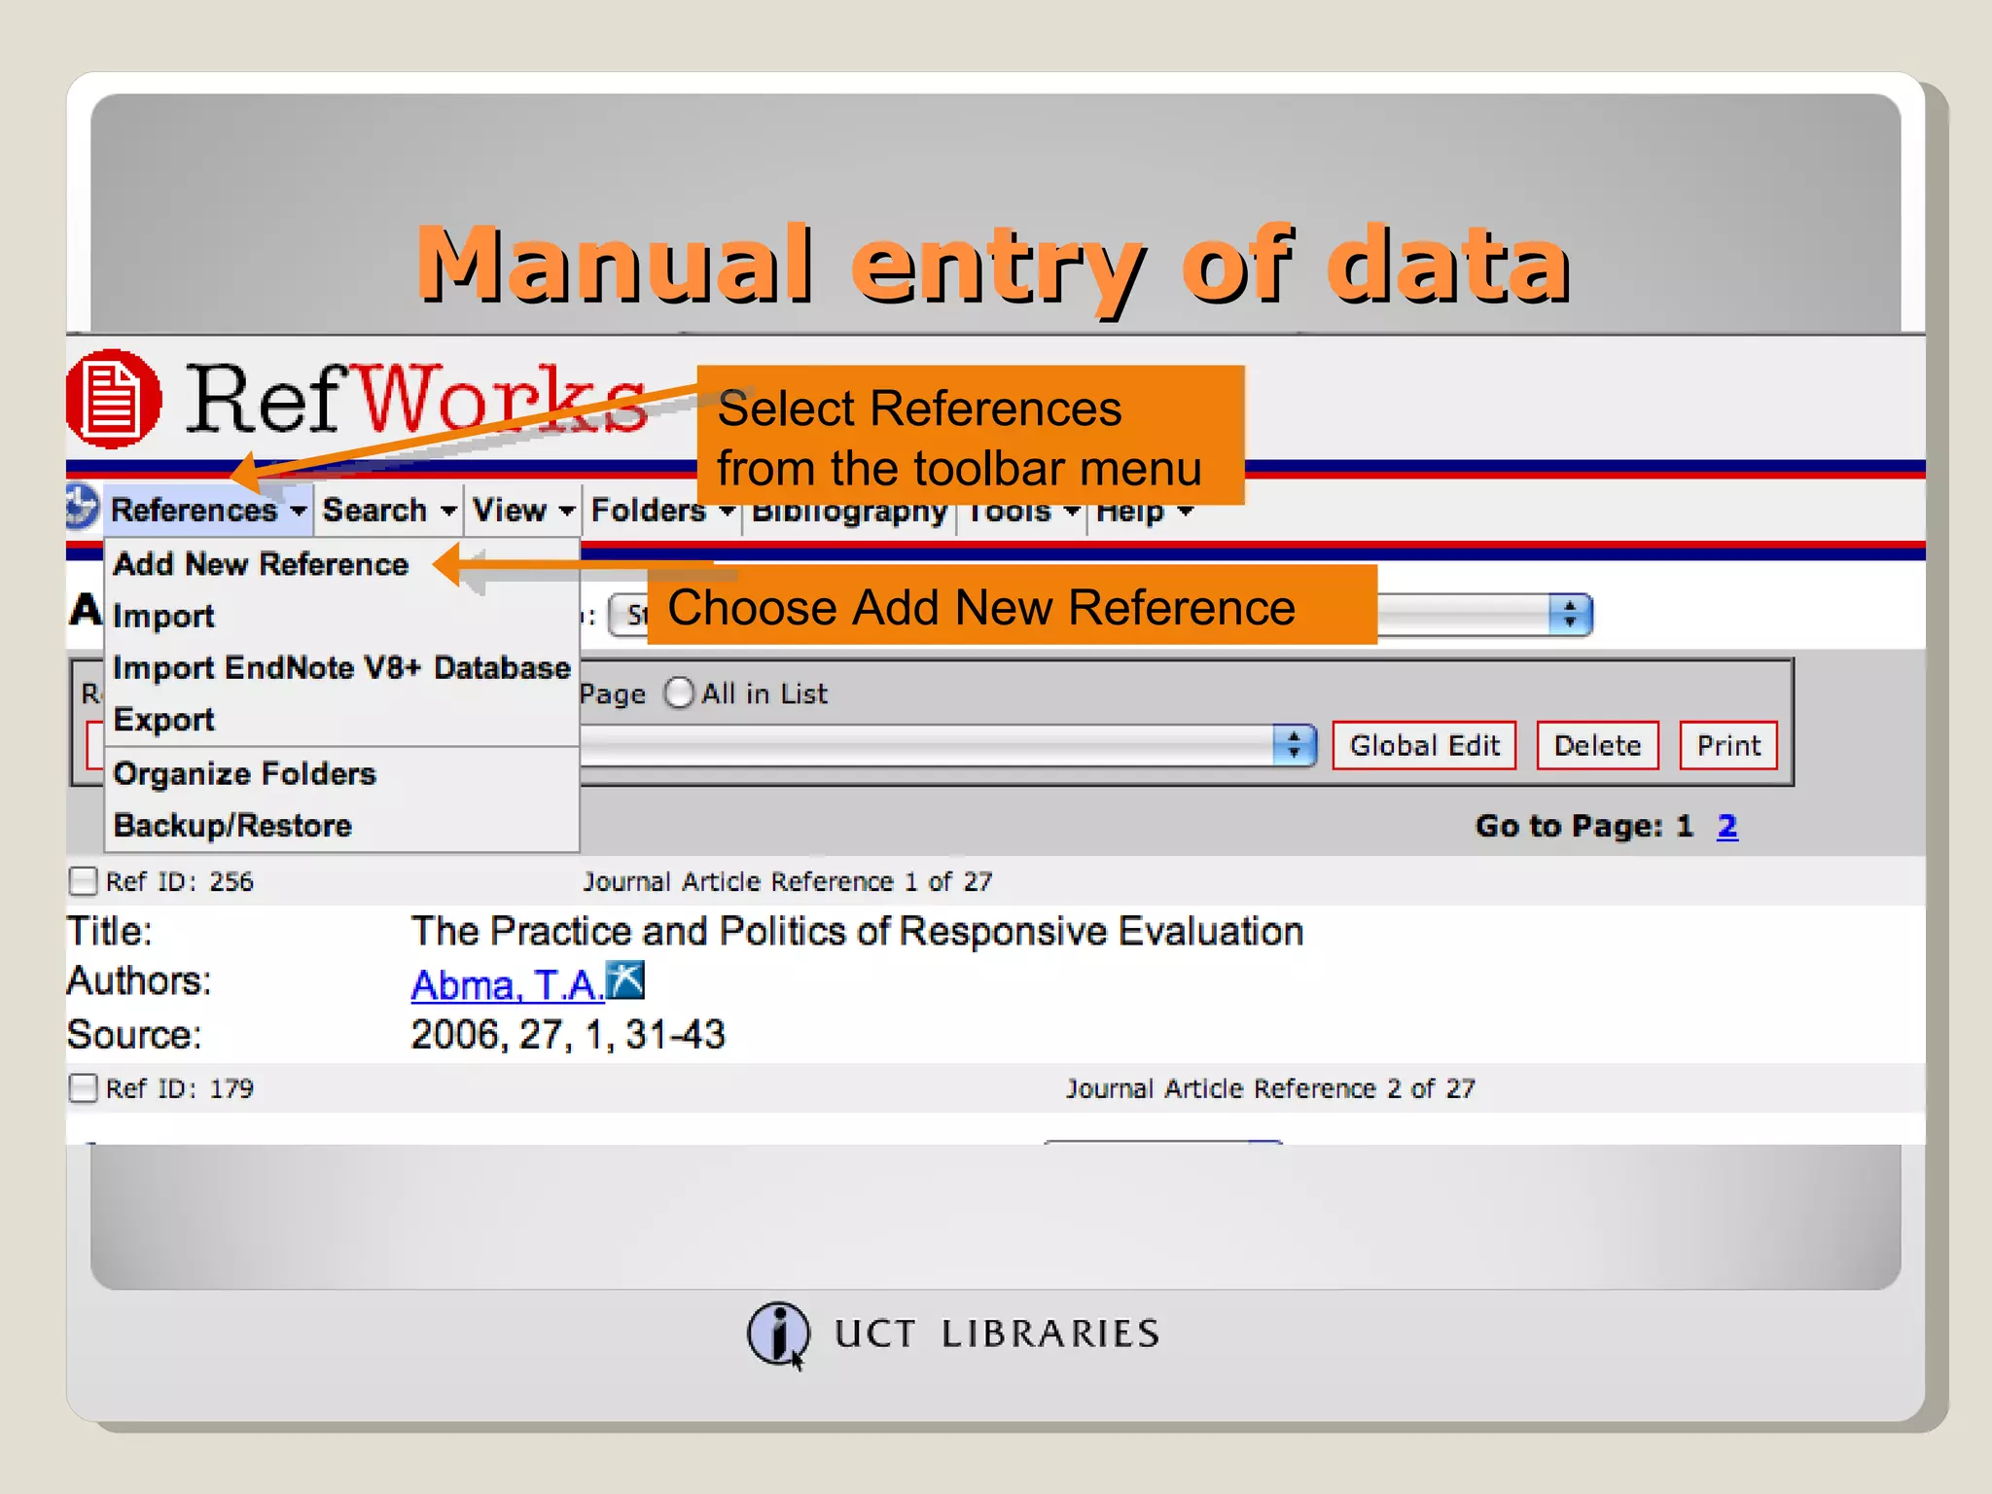The height and width of the screenshot is (1494, 1992).
Task: Click the globe icon left of References
Action: click(84, 507)
